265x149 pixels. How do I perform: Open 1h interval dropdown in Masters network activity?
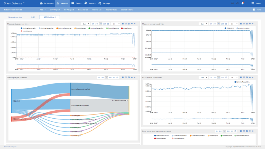click(x=234, y=24)
